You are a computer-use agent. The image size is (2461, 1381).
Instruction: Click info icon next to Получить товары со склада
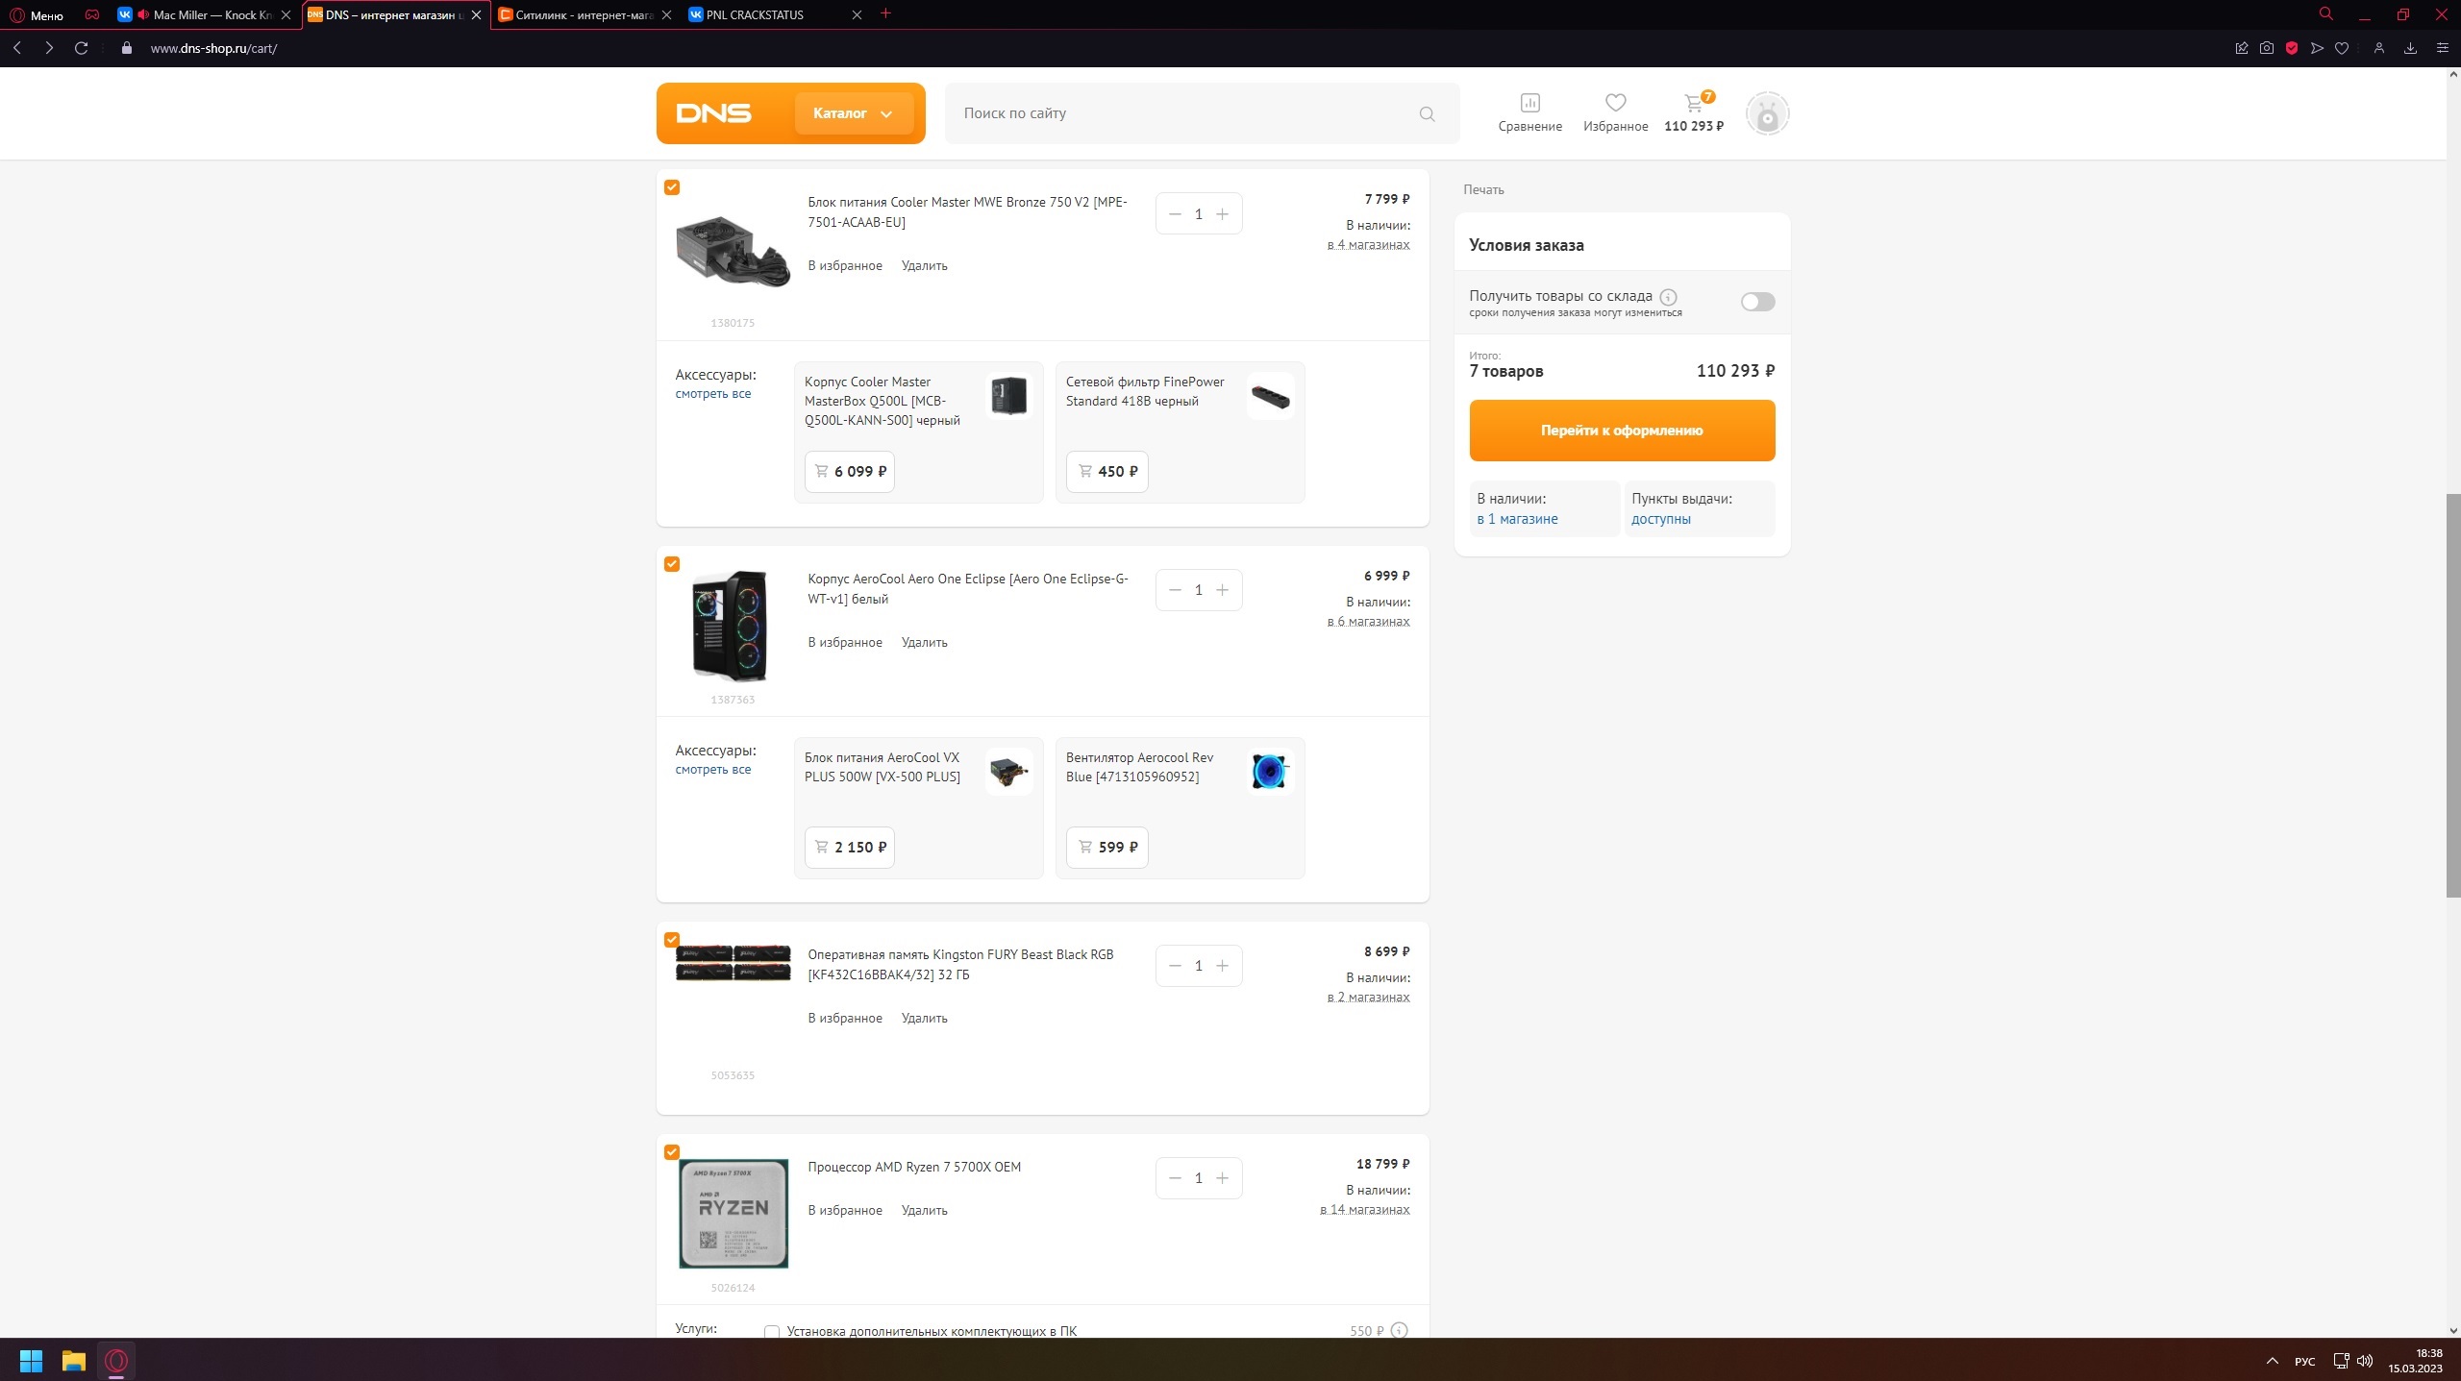[1668, 297]
